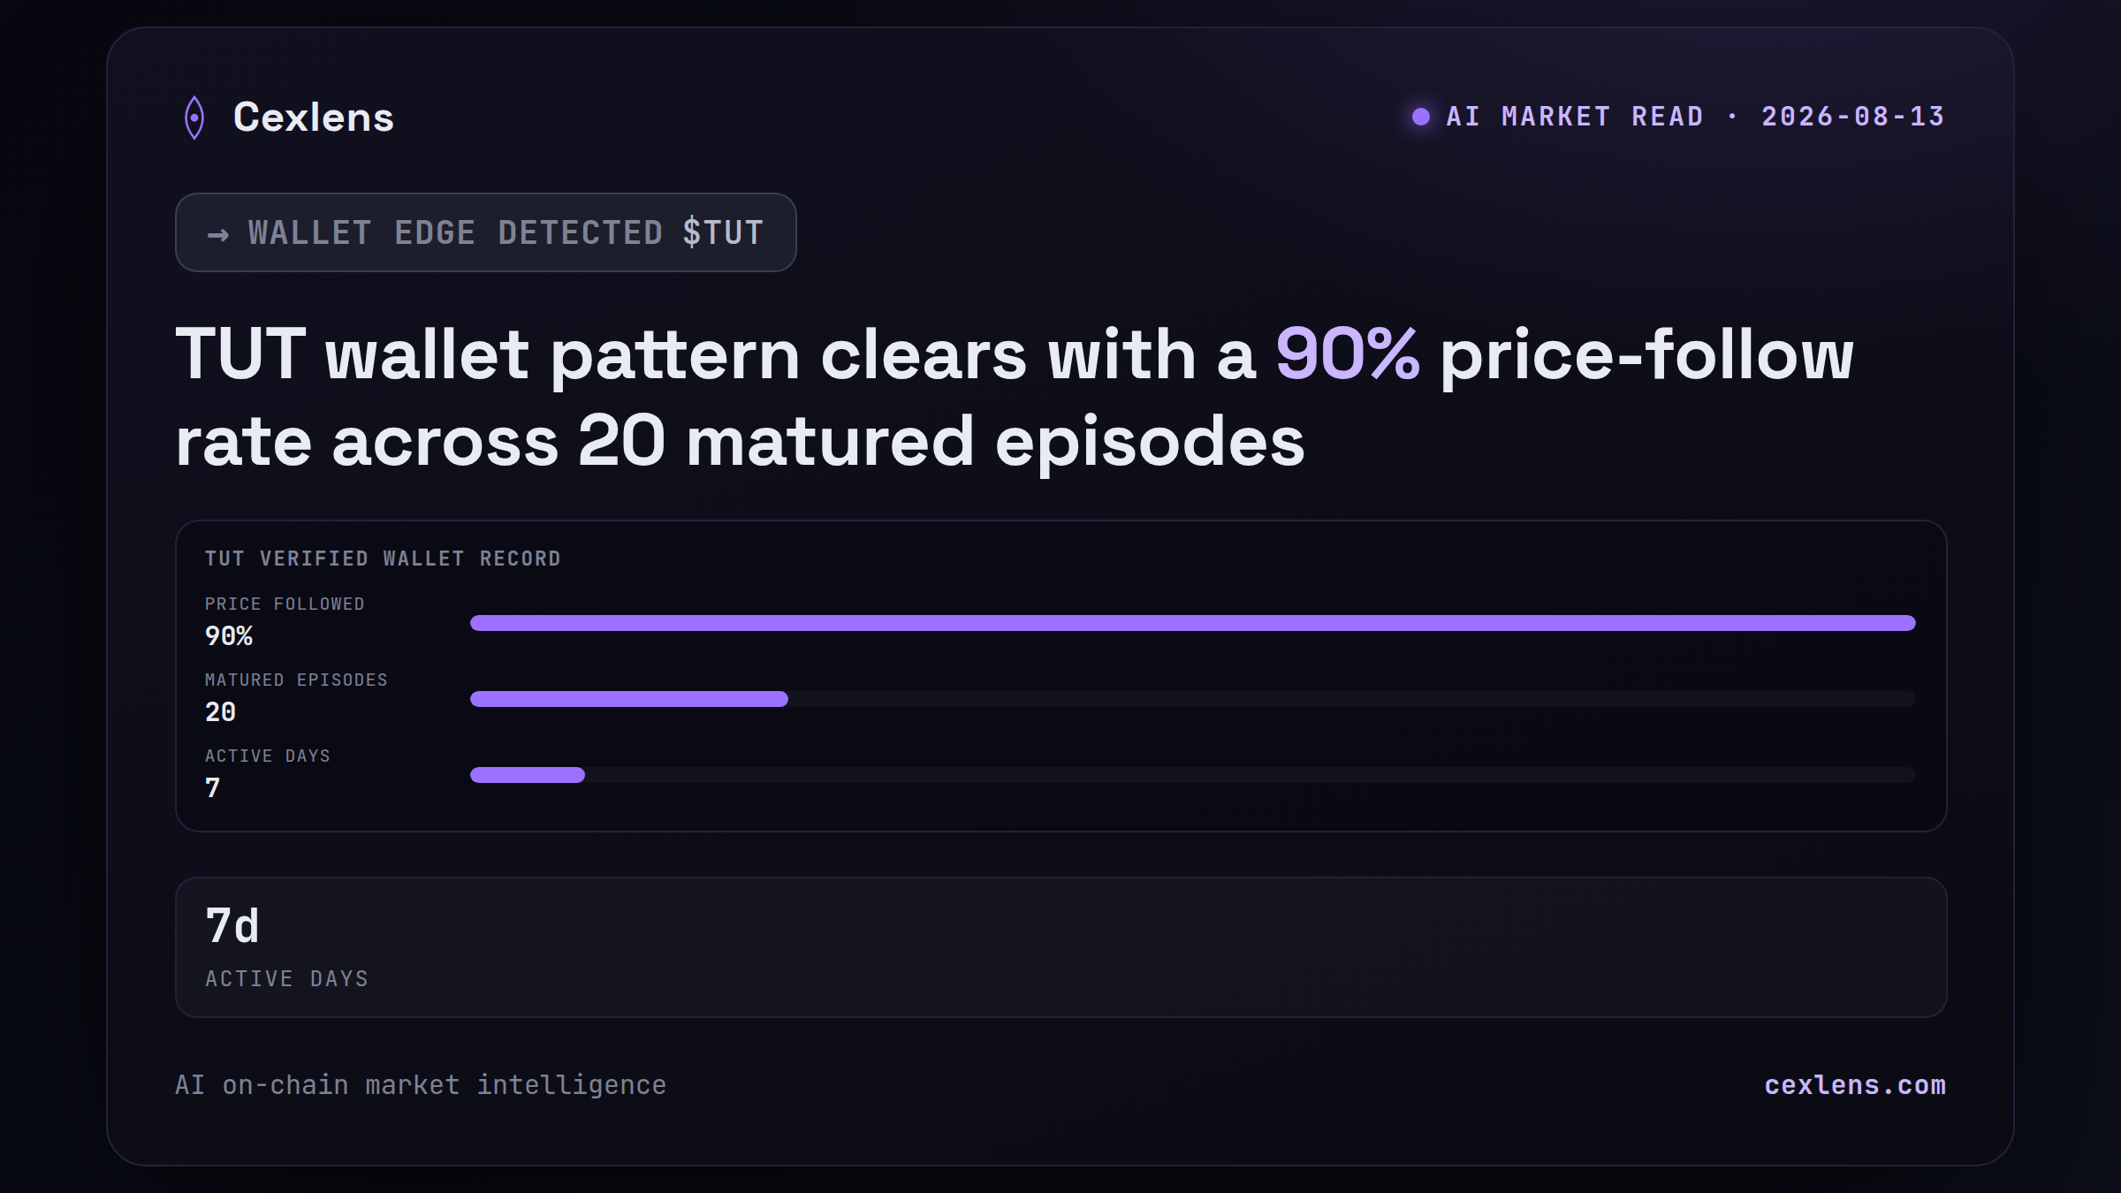Click the arrow icon in Wallet Edge Detected badge
This screenshot has width=2121, height=1193.
click(218, 234)
